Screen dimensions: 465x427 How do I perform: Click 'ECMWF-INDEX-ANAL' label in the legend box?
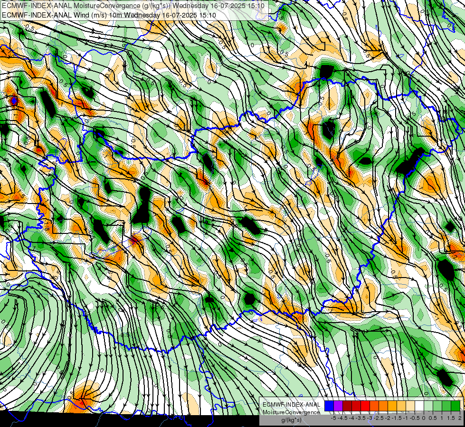click(x=291, y=405)
